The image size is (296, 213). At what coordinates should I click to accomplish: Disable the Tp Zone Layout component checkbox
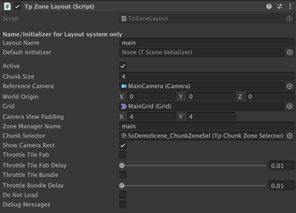coord(17,6)
